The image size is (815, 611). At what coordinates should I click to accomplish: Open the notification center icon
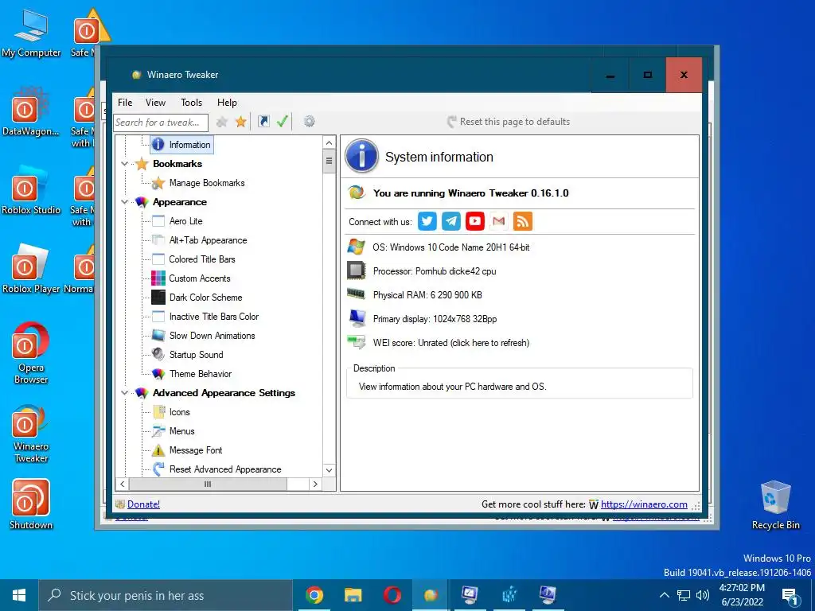(790, 596)
